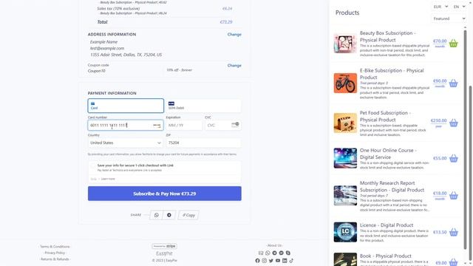This screenshot has width=473, height=266.
Task: Add Licence Digital Product to basket
Action: pos(453,232)
